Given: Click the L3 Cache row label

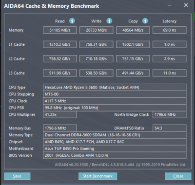Looking at the screenshot, I should point(17,73).
